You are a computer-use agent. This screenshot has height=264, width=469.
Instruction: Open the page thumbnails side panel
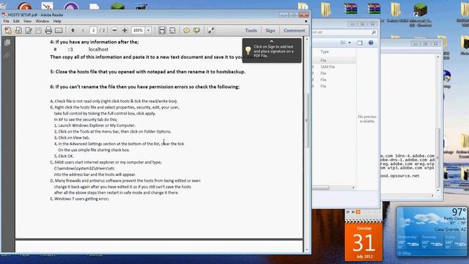point(7,43)
